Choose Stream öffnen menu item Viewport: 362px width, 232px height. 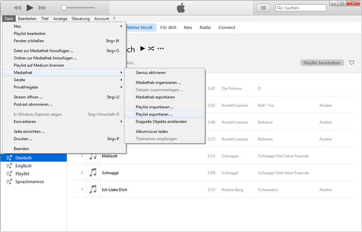tap(64, 97)
